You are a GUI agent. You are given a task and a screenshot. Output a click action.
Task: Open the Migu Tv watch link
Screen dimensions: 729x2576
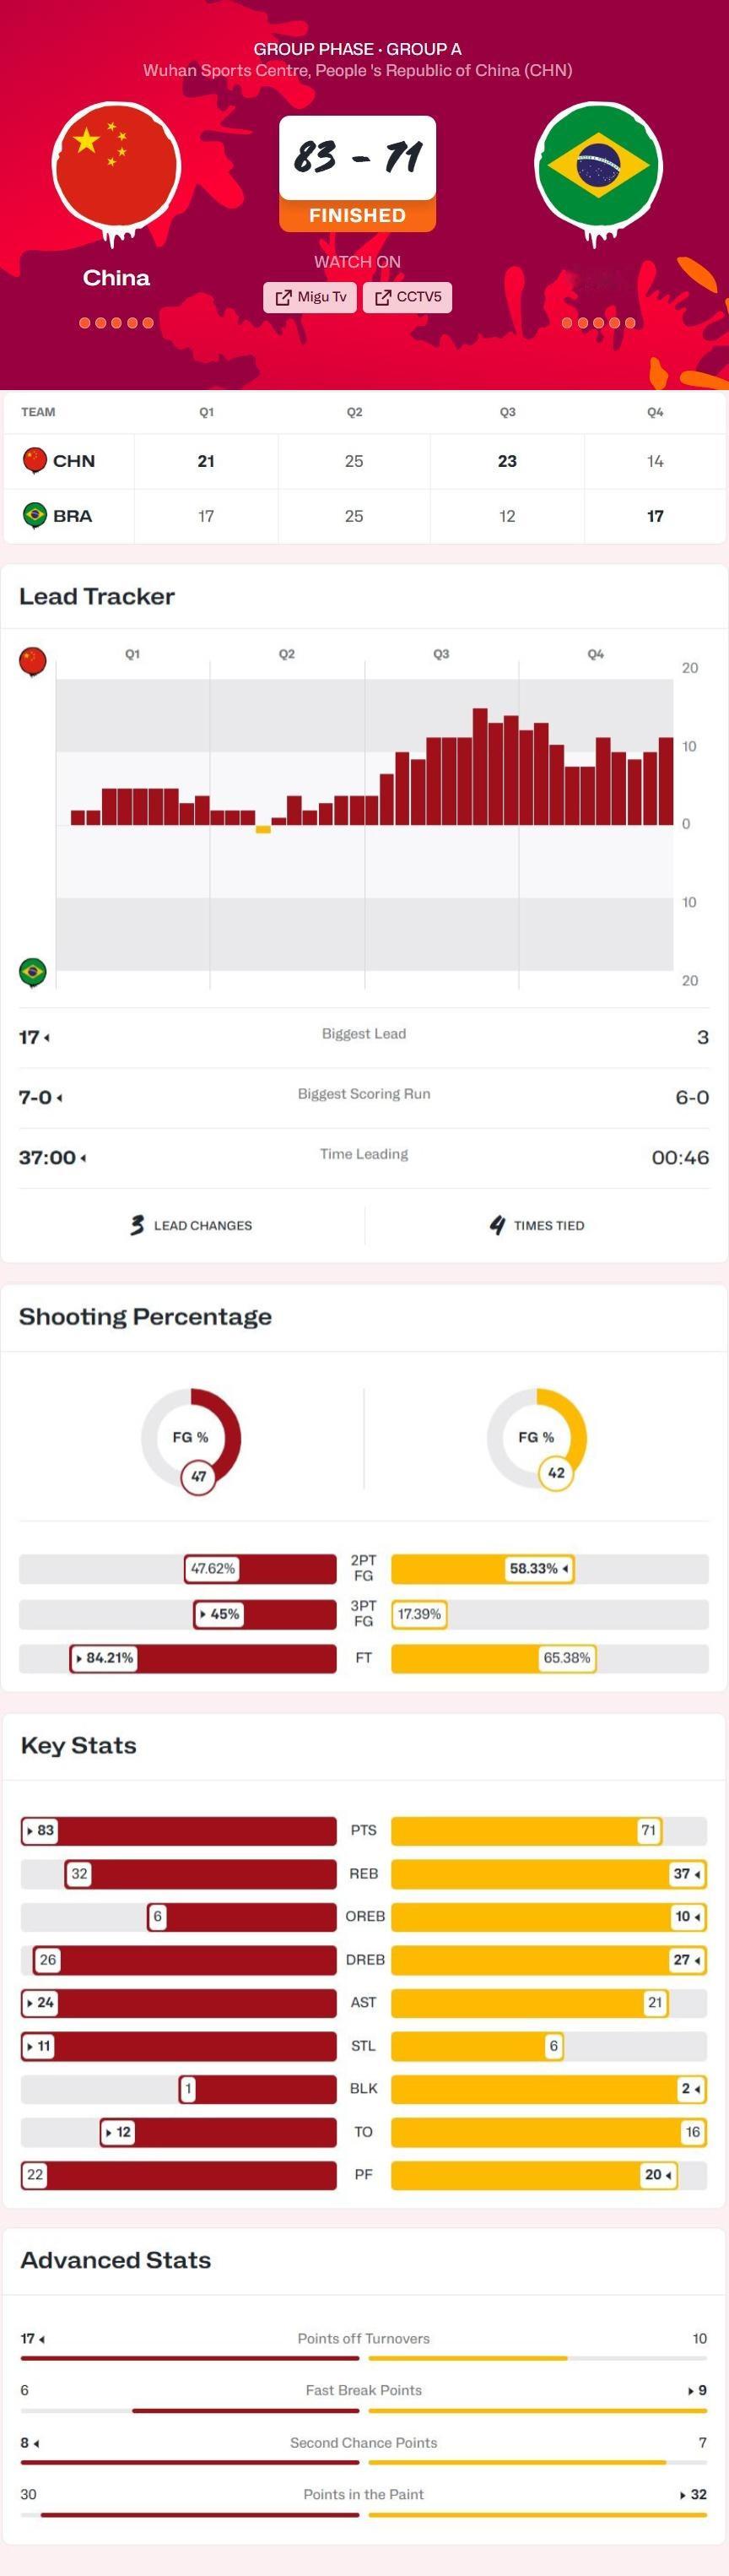[x=310, y=297]
